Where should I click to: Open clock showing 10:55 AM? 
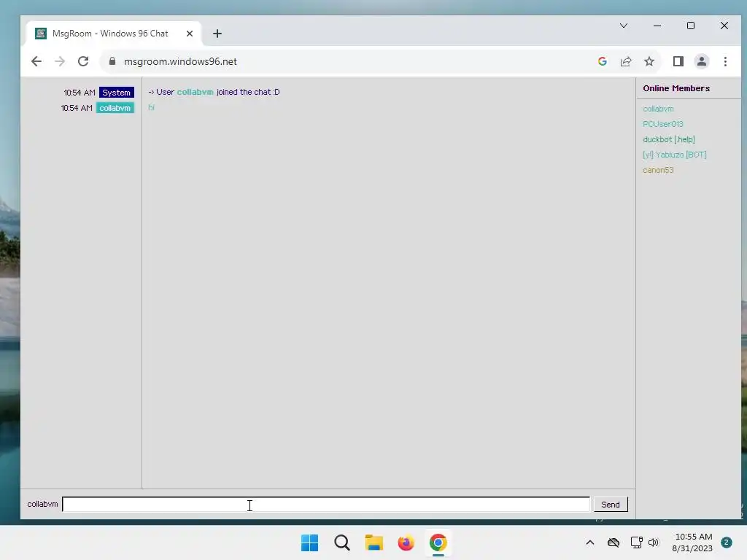tap(693, 542)
